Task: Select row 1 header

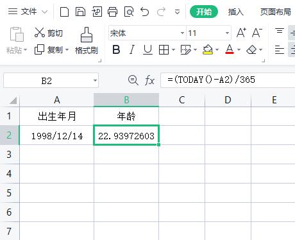Action: tap(10, 116)
